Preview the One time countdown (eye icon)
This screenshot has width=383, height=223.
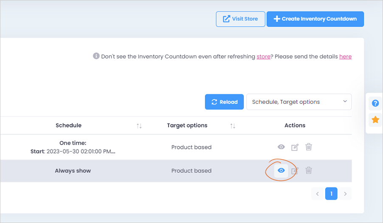[281, 147]
